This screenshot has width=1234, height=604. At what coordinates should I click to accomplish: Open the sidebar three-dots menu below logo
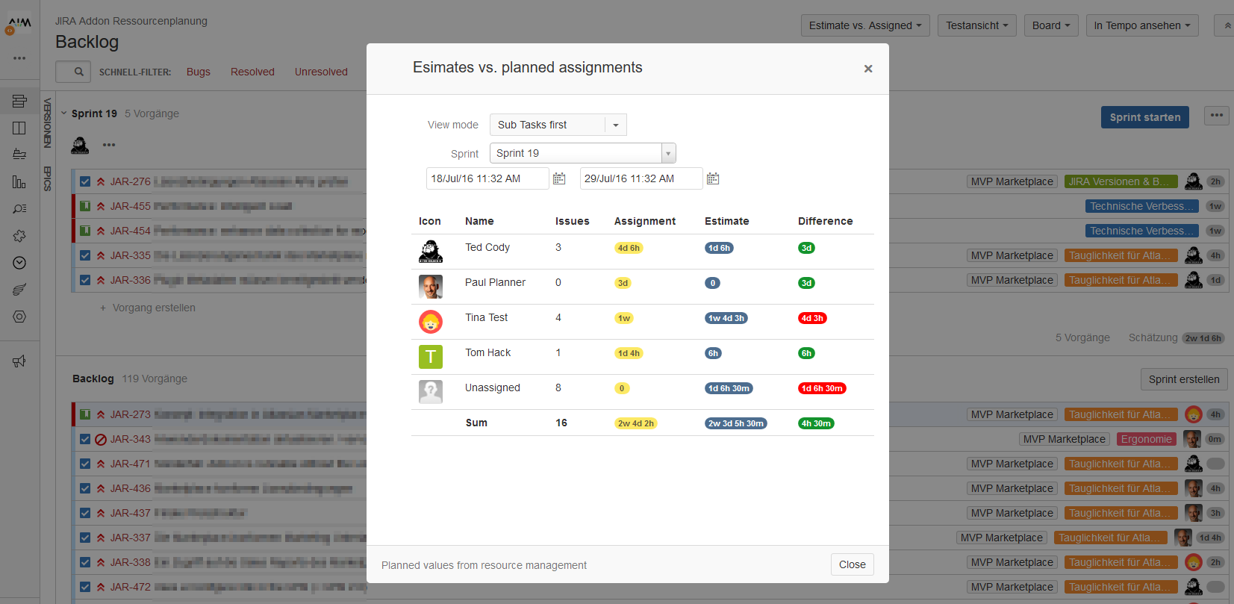click(19, 57)
